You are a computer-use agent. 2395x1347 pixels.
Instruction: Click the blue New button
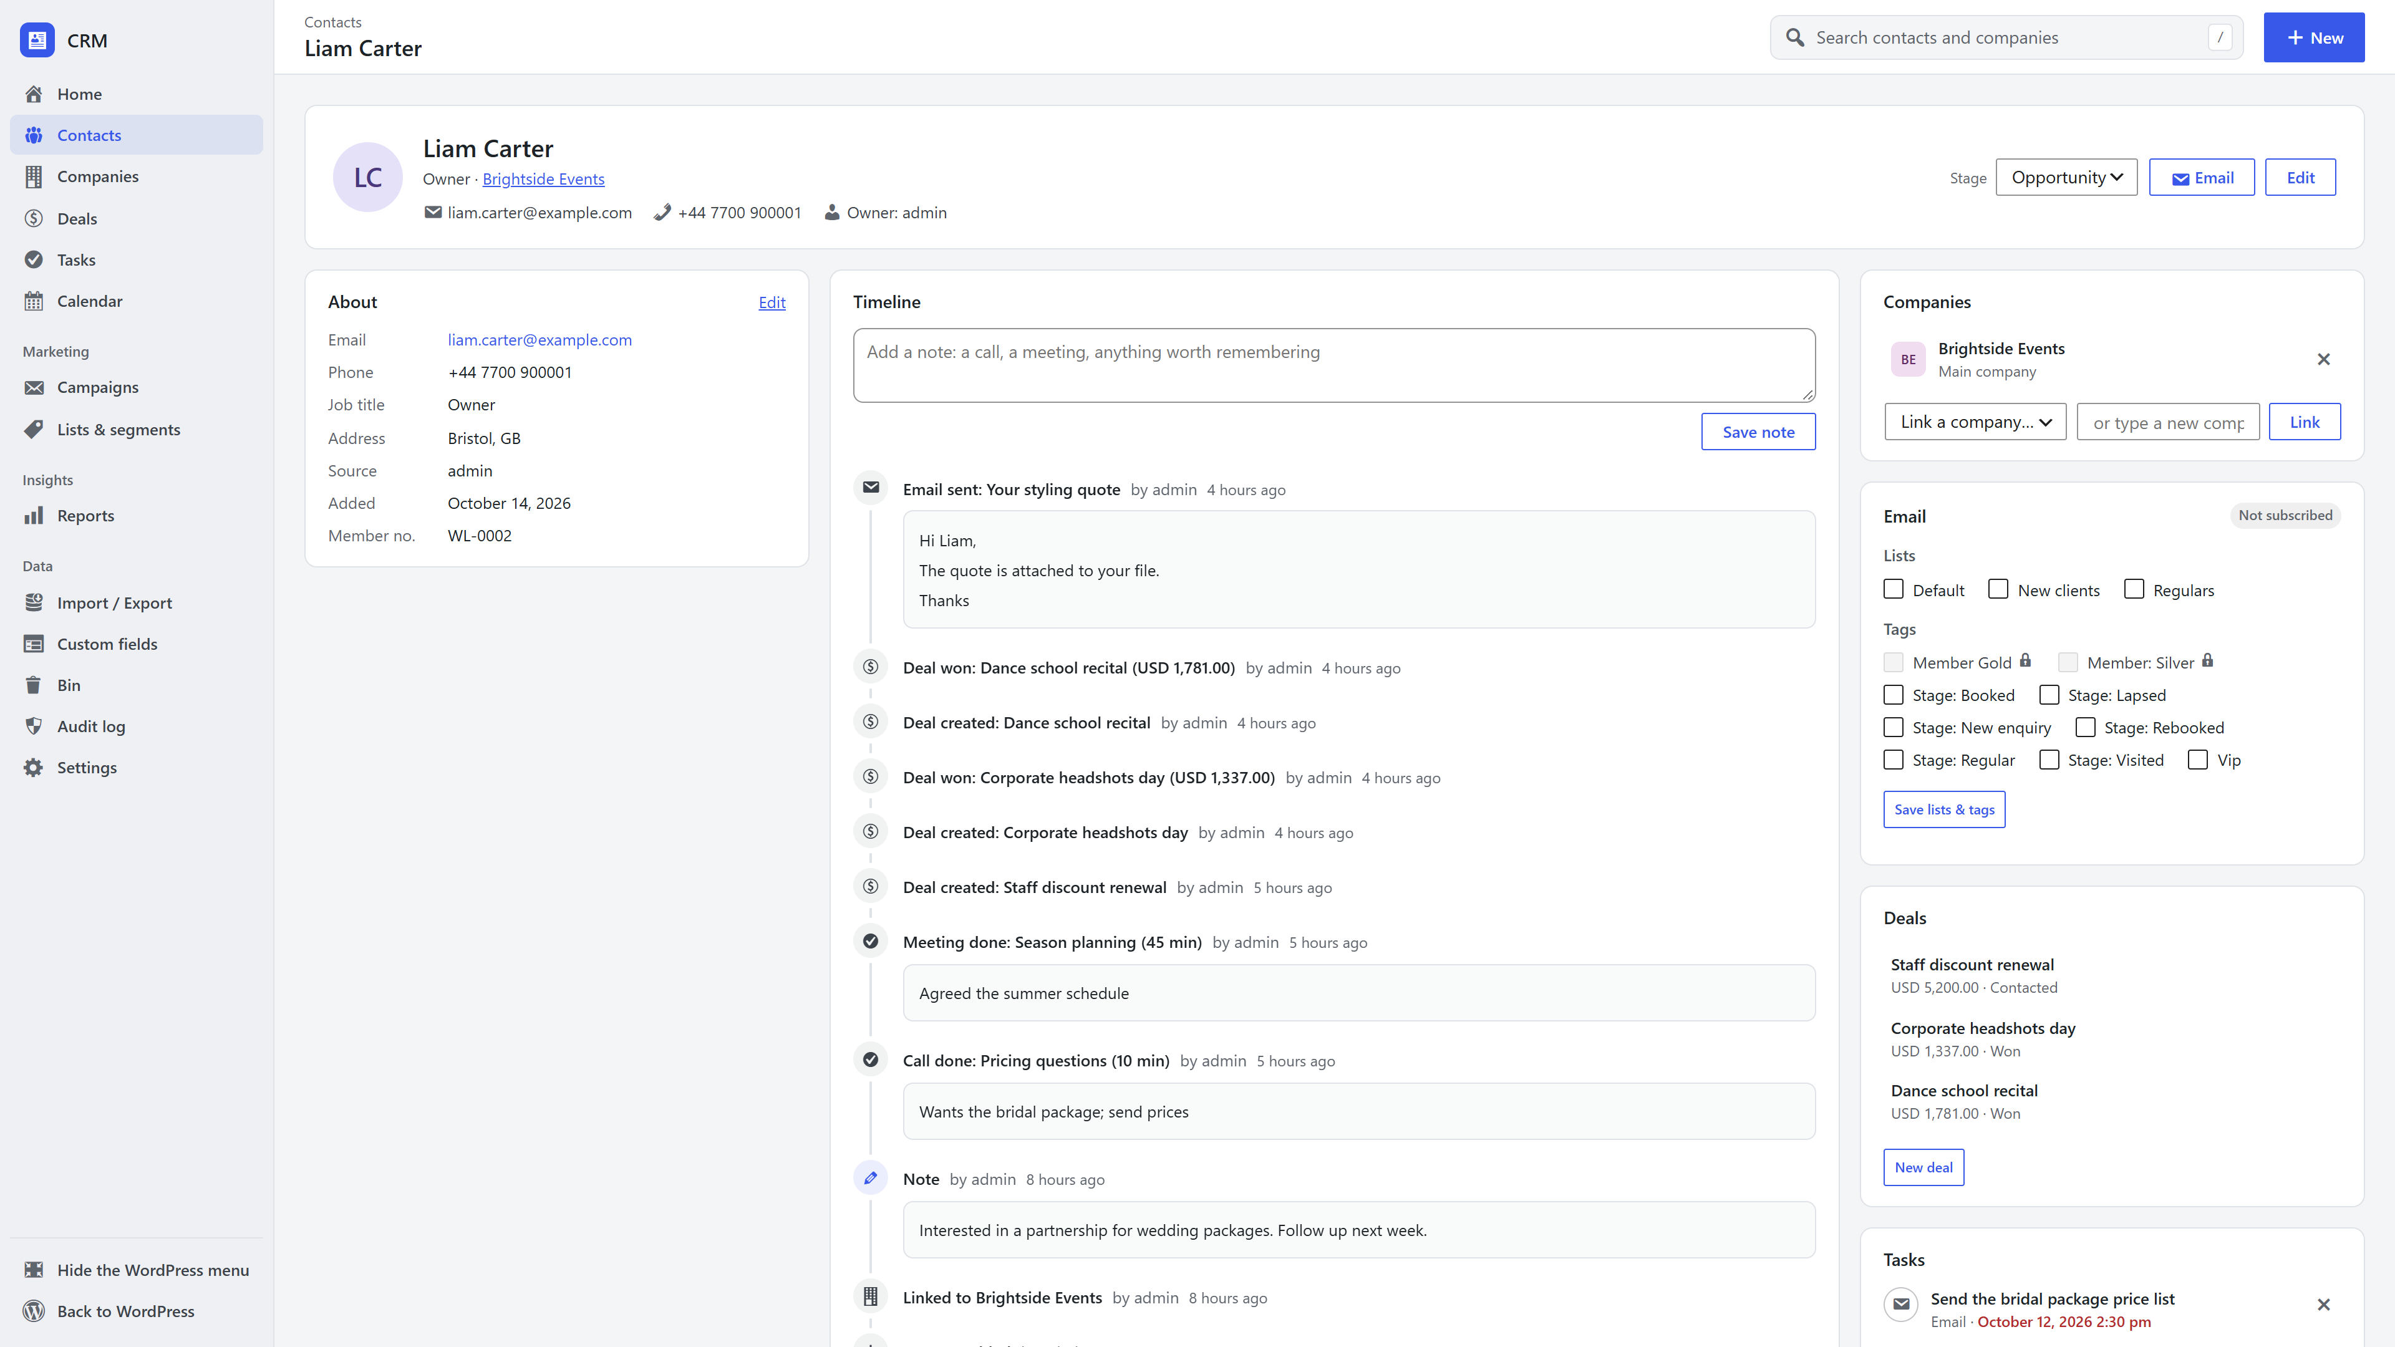coord(2314,37)
